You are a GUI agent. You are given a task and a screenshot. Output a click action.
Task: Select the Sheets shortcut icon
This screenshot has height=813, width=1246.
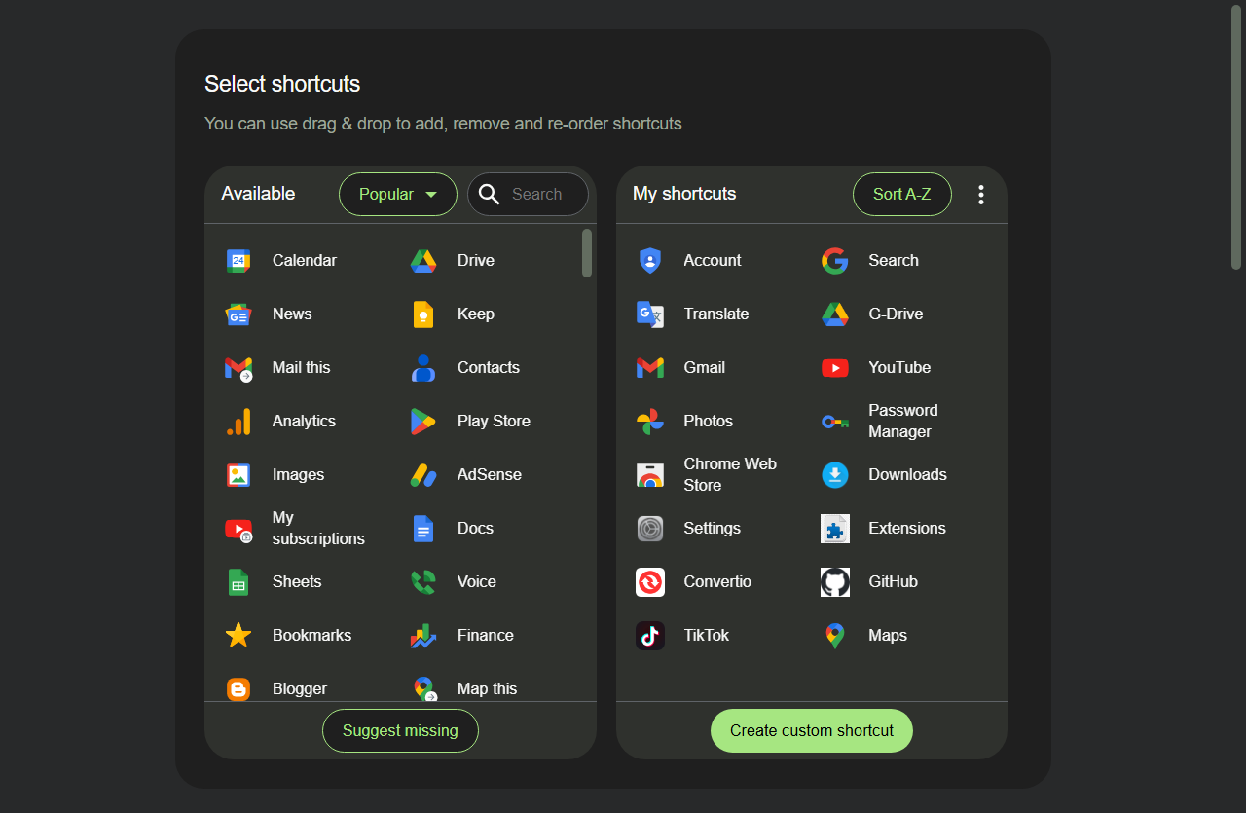tap(238, 581)
